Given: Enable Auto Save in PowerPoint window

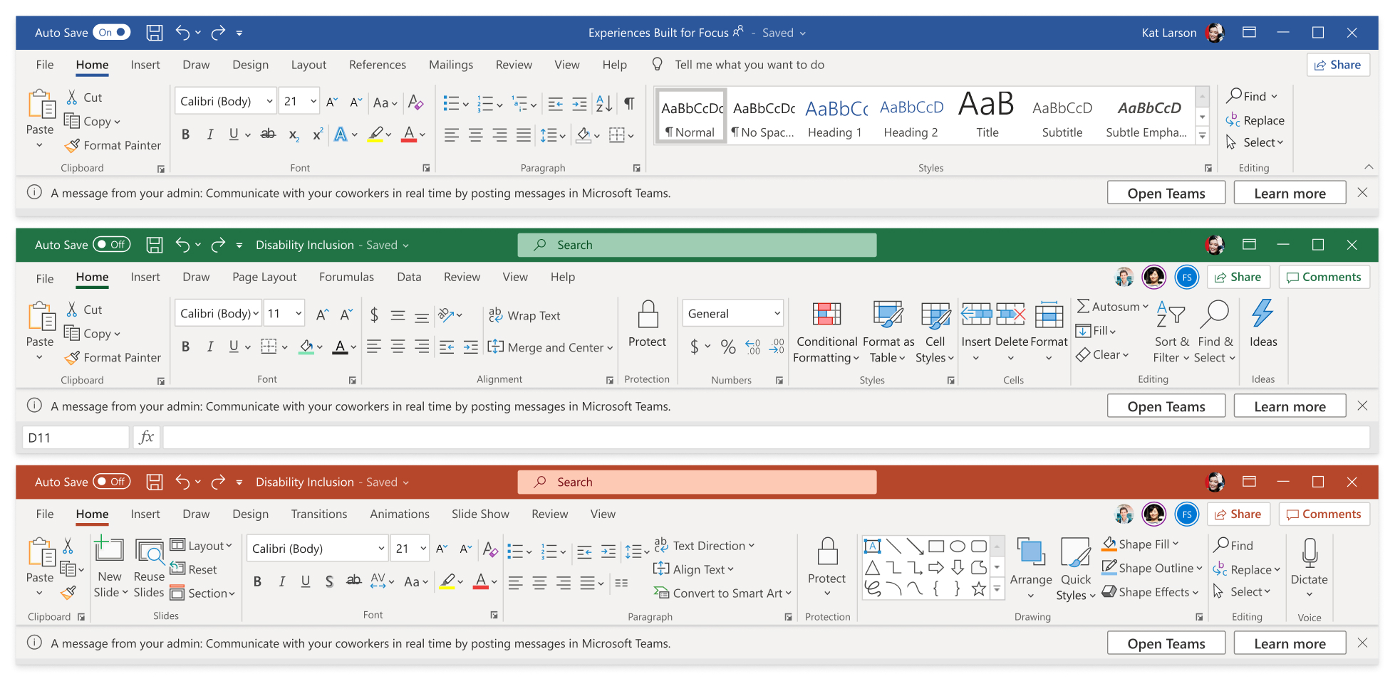Looking at the screenshot, I should (x=111, y=482).
